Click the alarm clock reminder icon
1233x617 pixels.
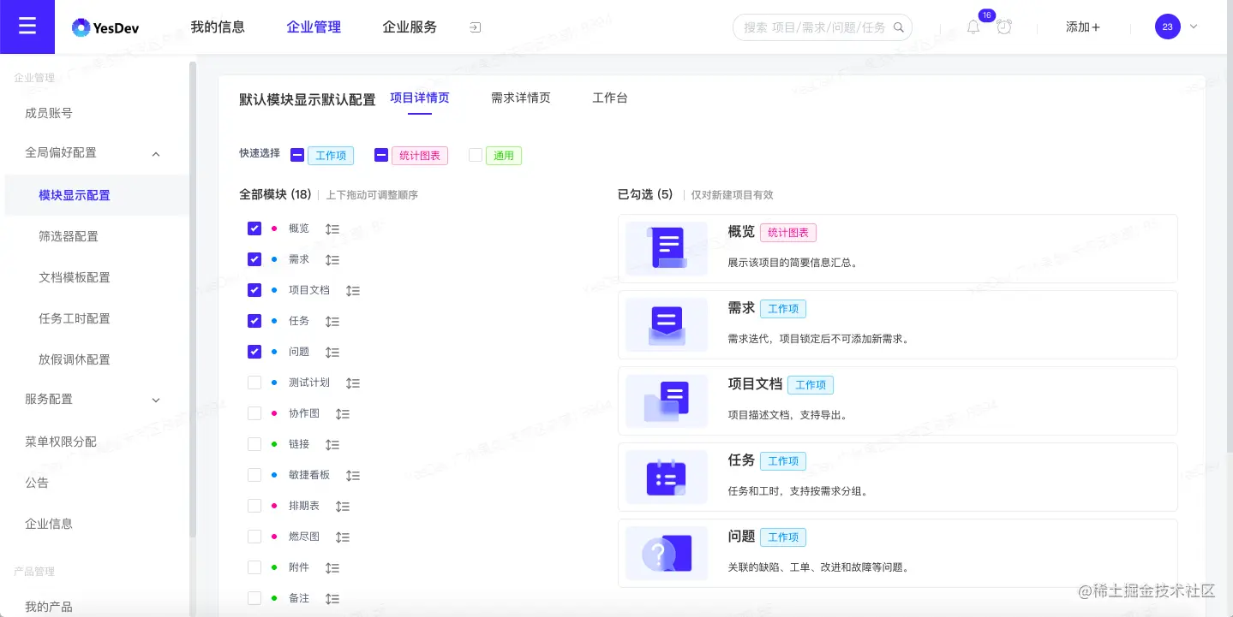coord(1003,27)
